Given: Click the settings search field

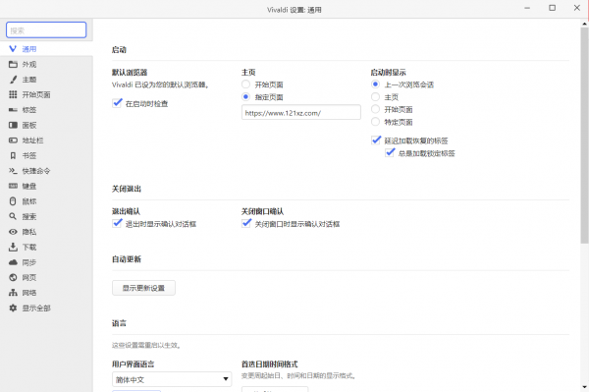Looking at the screenshot, I should click(46, 30).
